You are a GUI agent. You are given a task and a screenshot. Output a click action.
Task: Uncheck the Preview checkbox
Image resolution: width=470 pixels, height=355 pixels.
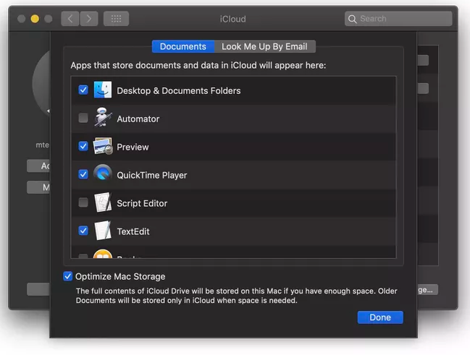click(83, 146)
